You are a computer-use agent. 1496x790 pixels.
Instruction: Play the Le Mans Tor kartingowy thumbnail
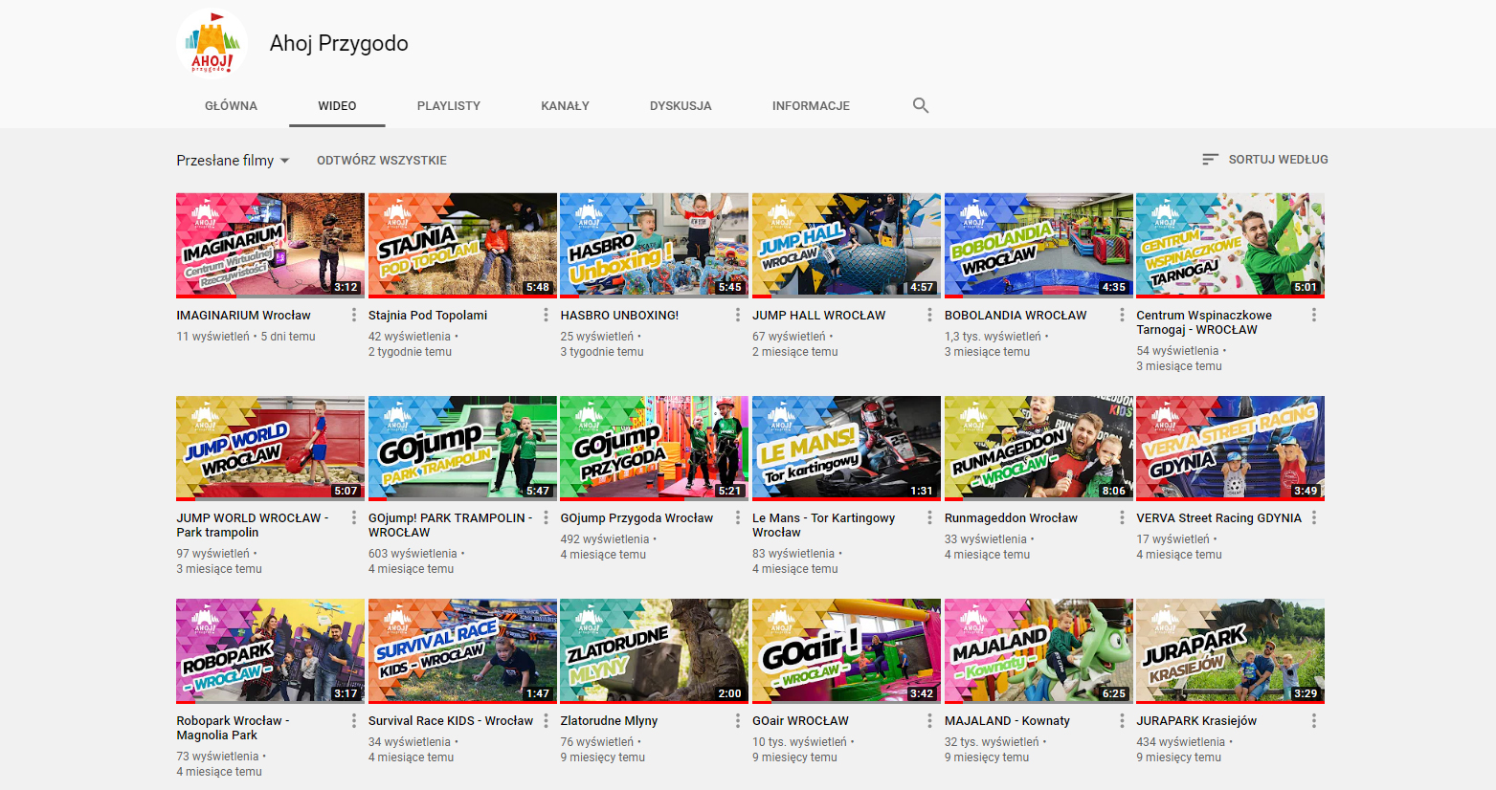(846, 448)
